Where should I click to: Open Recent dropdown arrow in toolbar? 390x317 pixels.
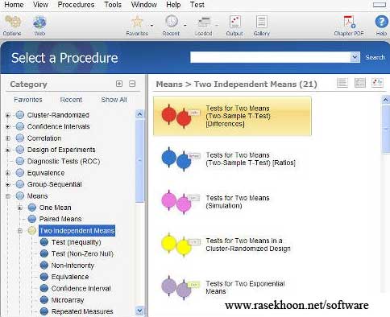coord(185,26)
